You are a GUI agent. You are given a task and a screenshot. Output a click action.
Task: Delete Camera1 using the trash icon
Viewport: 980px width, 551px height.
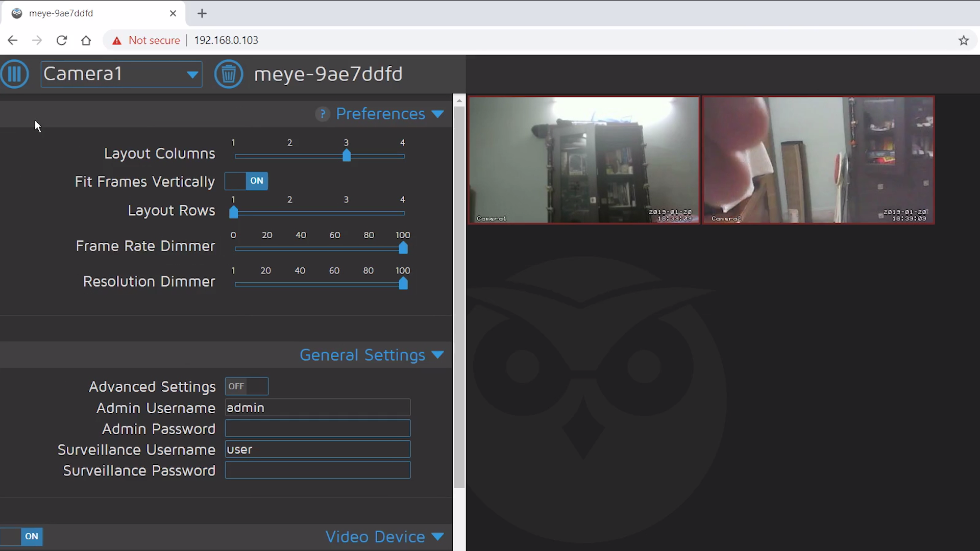coord(229,74)
